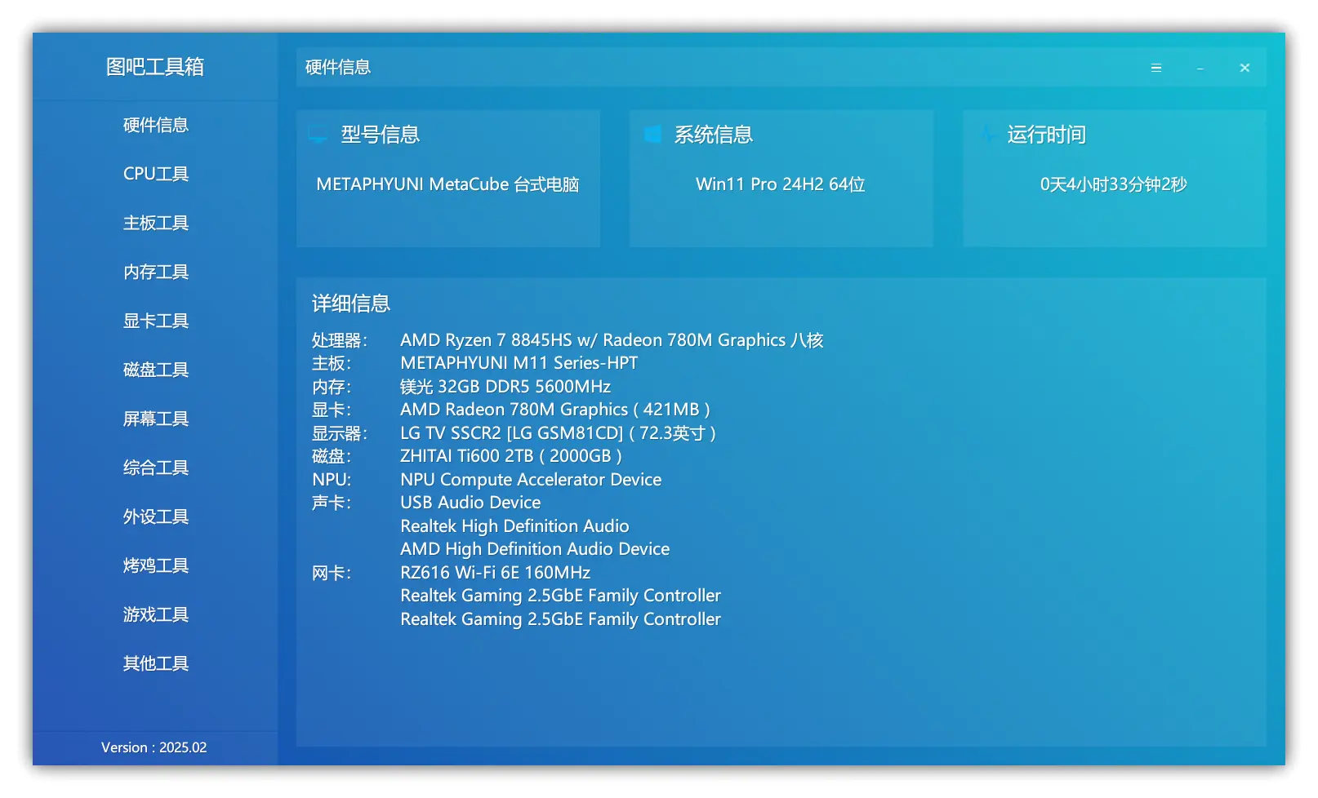Click the METAPHYUNI M11 Series-HPT motherboard line

tap(519, 363)
